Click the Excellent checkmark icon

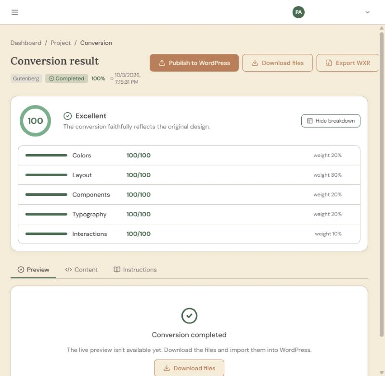[67, 116]
